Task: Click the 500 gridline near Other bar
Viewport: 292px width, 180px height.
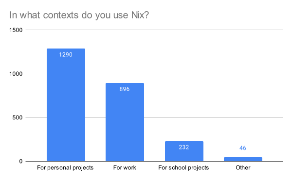Action: [243, 117]
